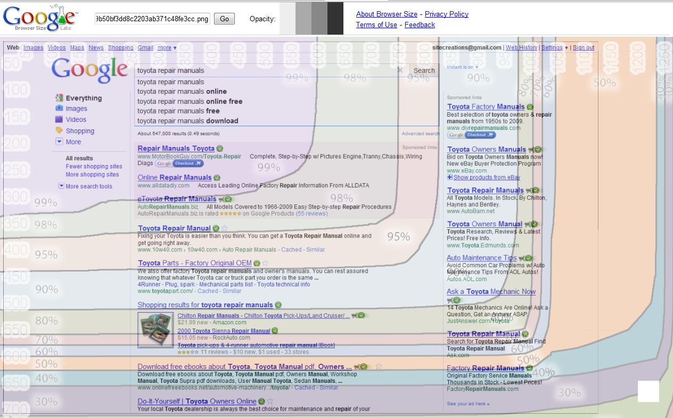
Task: Clear the search box with the X icon
Action: 400,70
